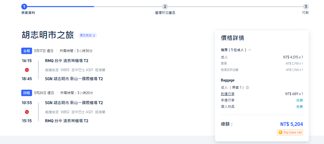Click outbound duration 所需時間：3小時30分
The width and height of the screenshot is (324, 144).
pyautogui.click(x=76, y=51)
